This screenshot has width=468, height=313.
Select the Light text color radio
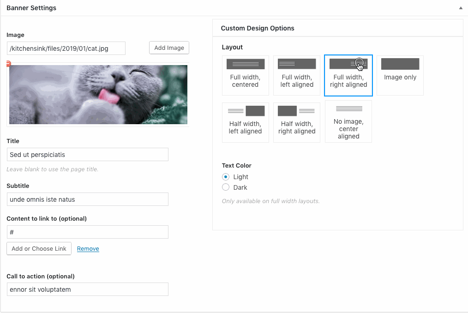(x=226, y=177)
